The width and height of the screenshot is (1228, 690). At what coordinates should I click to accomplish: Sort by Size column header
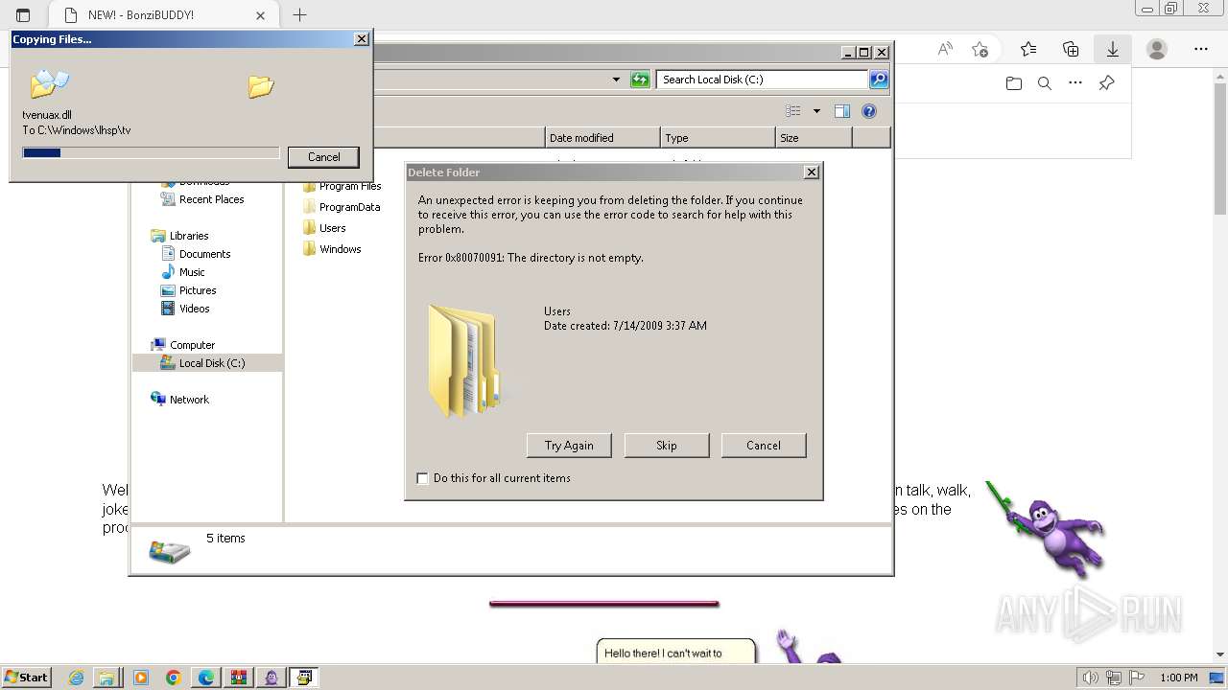814,138
